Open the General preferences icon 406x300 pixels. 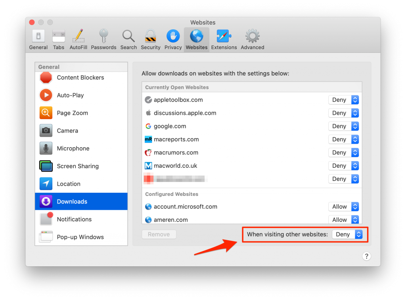point(38,36)
